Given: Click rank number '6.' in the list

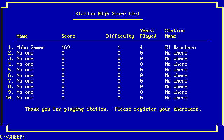Looking at the screenshot, I should [x=11, y=75].
